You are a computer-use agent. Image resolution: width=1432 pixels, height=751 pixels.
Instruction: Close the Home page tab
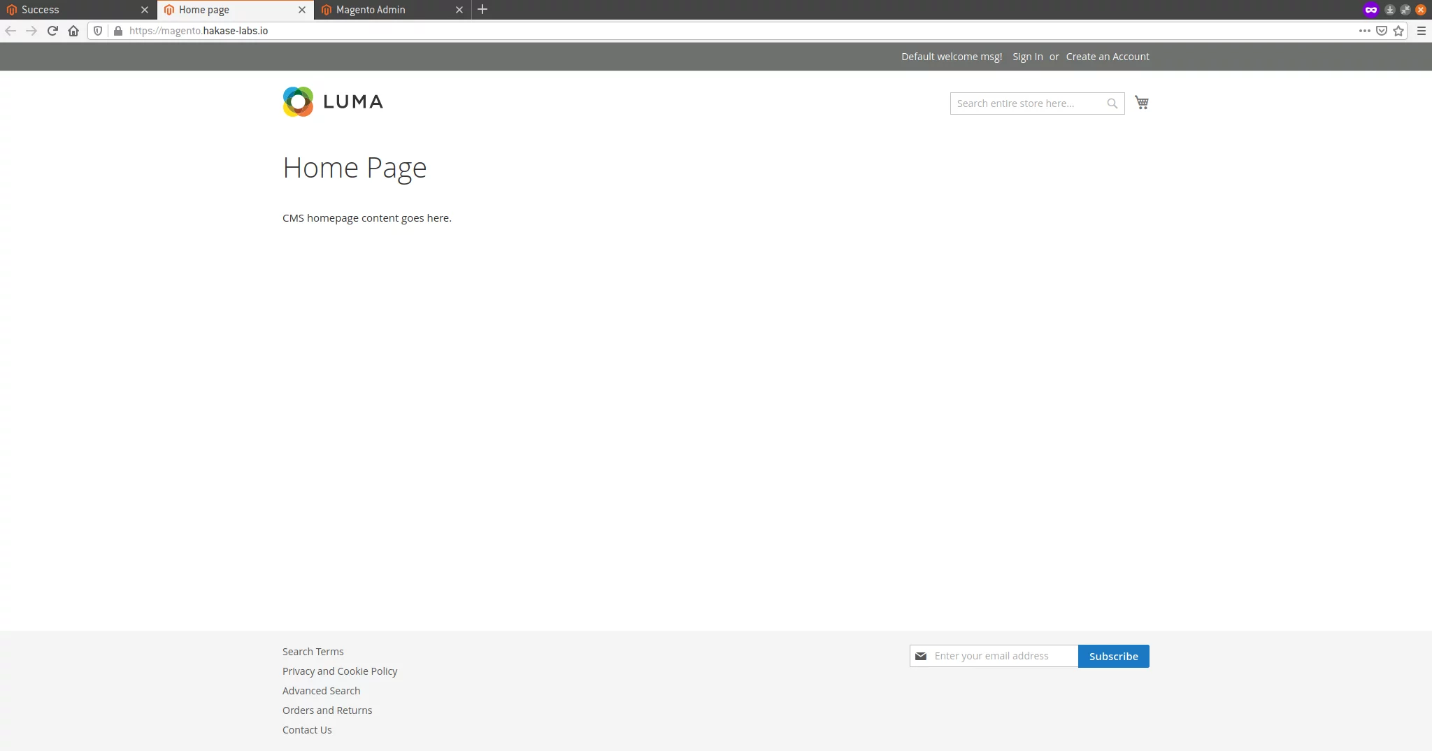302,10
